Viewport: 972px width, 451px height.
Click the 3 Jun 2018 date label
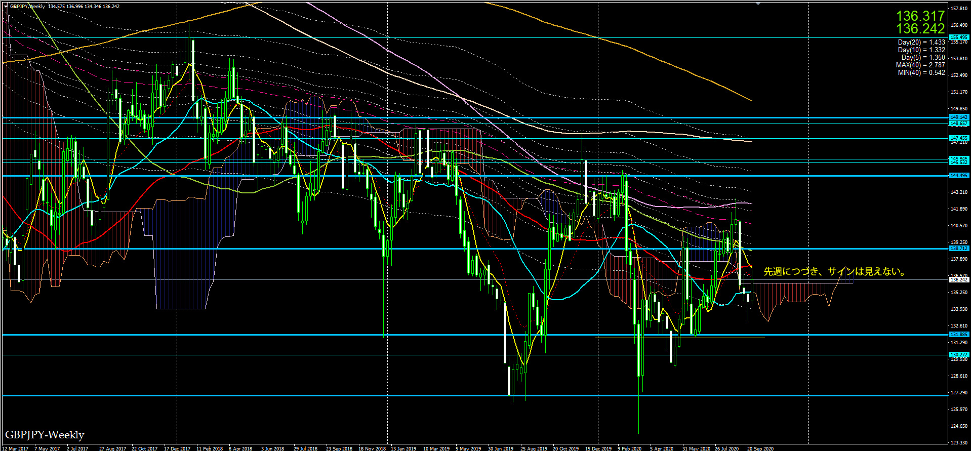point(272,448)
